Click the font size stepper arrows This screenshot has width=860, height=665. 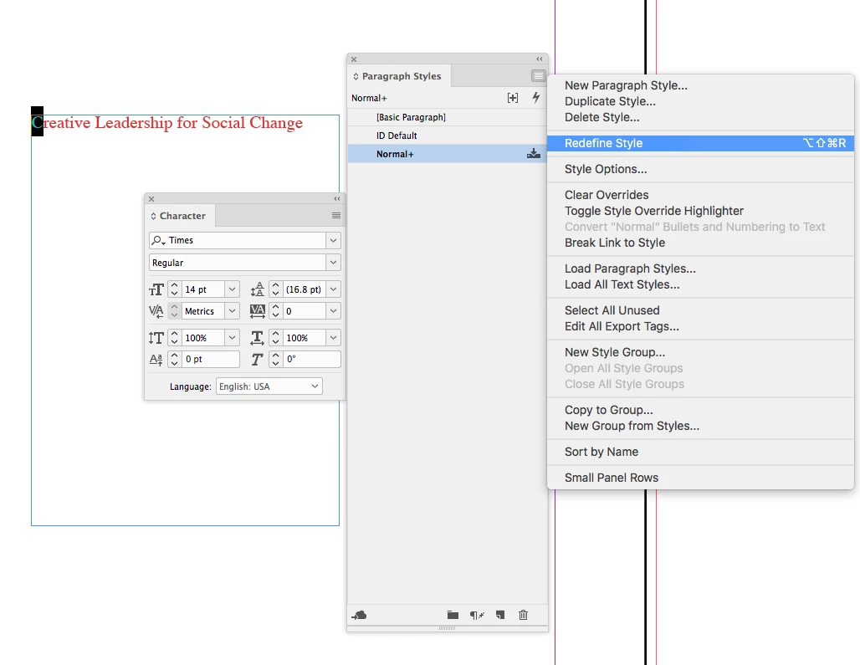174,289
